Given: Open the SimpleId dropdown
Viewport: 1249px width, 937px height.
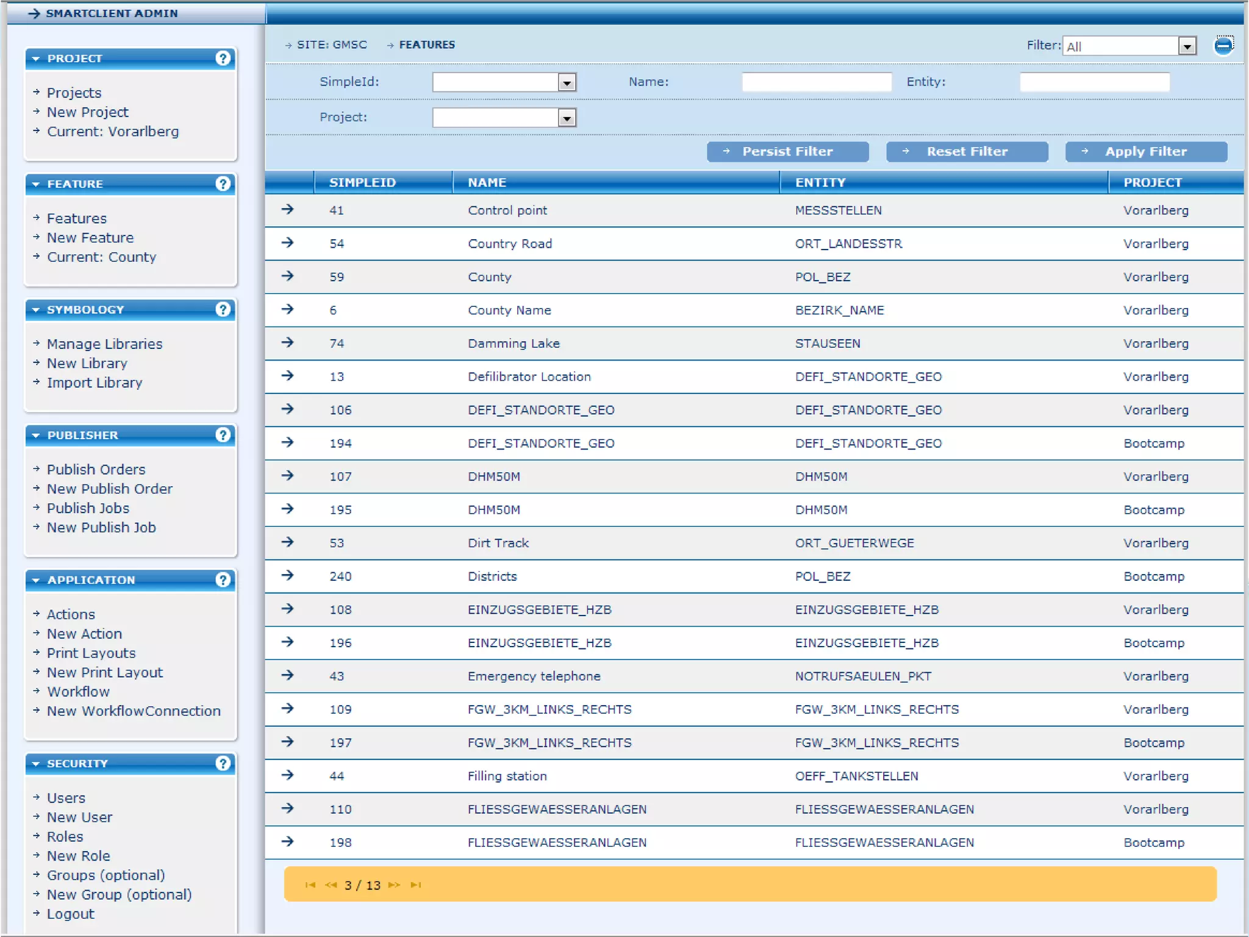Looking at the screenshot, I should coord(567,82).
